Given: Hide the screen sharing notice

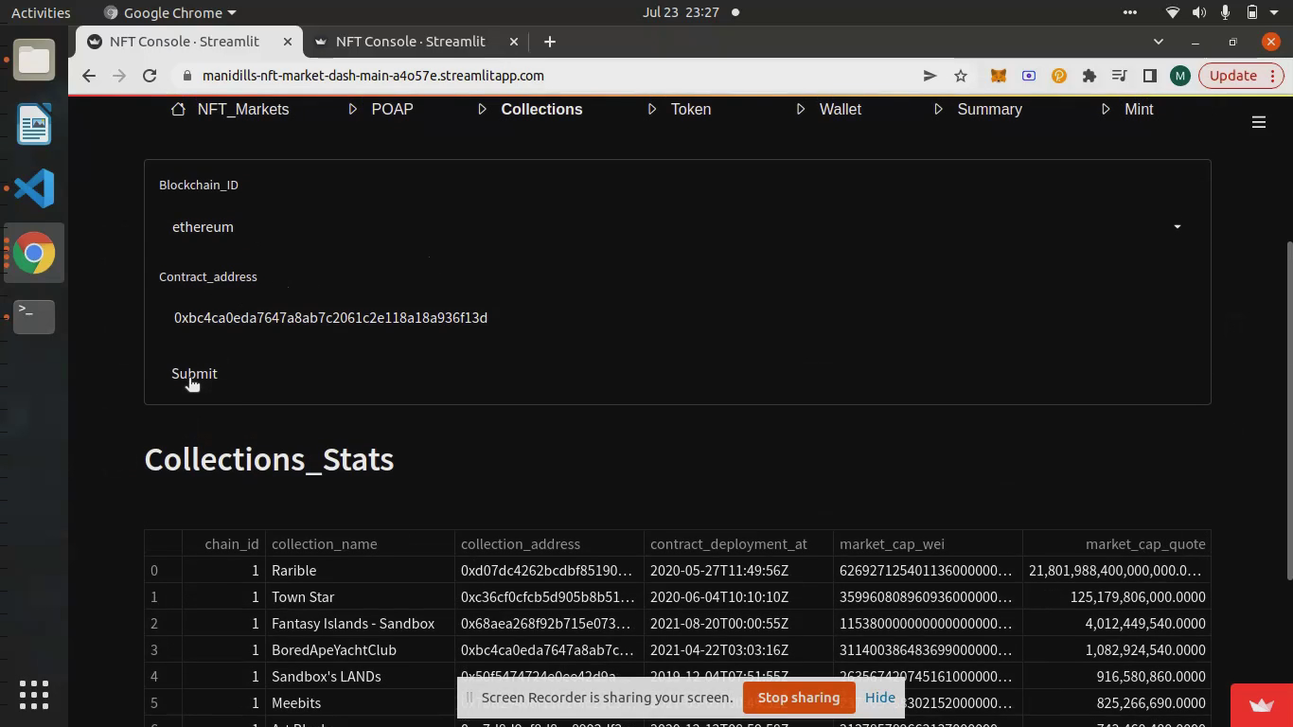Looking at the screenshot, I should (879, 698).
